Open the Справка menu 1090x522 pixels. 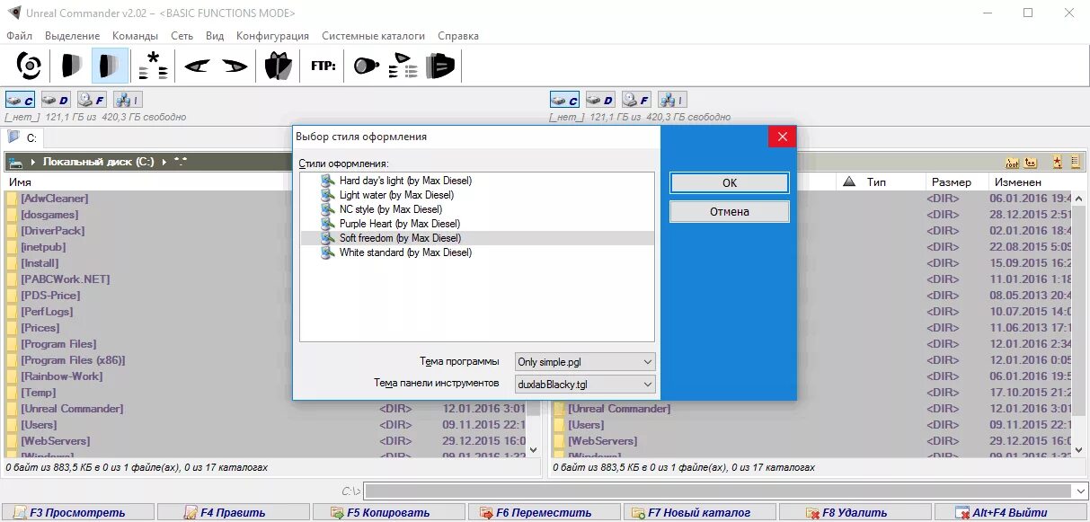pos(458,36)
